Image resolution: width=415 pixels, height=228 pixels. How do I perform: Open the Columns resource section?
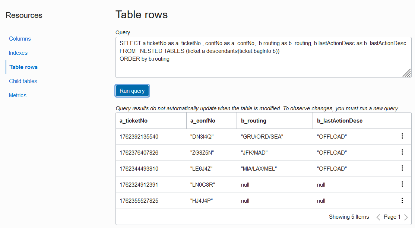(x=20, y=39)
